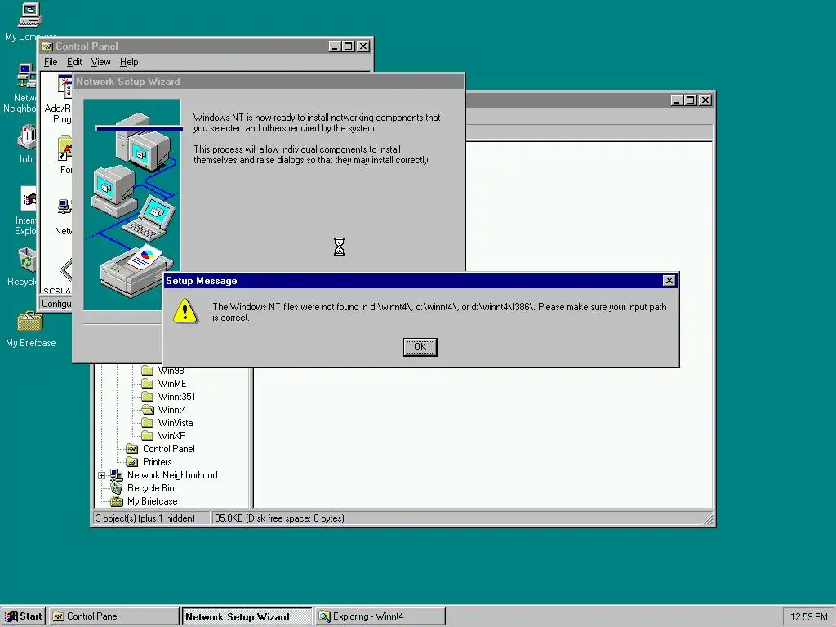836x627 pixels.
Task: Open the View menu in Control Panel
Action: click(x=100, y=62)
